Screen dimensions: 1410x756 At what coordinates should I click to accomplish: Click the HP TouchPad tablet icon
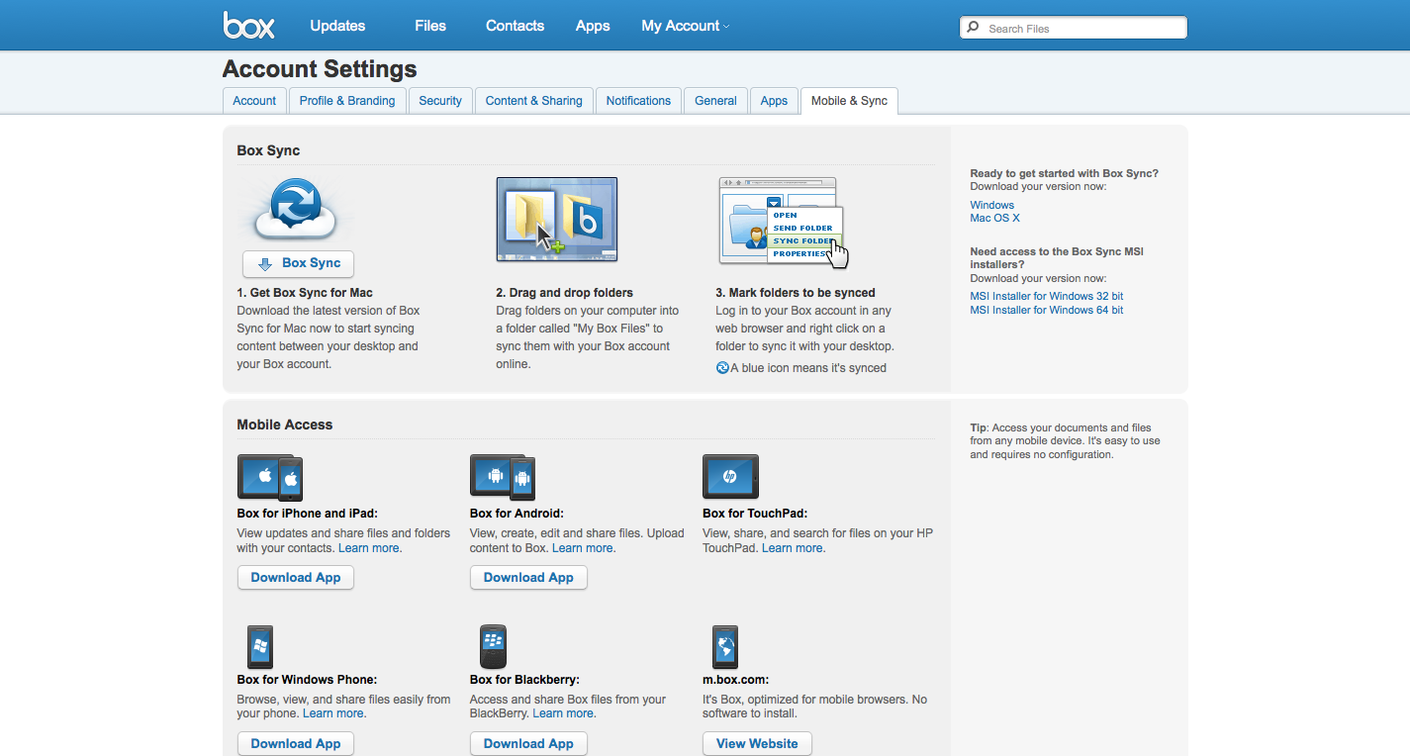click(x=730, y=477)
